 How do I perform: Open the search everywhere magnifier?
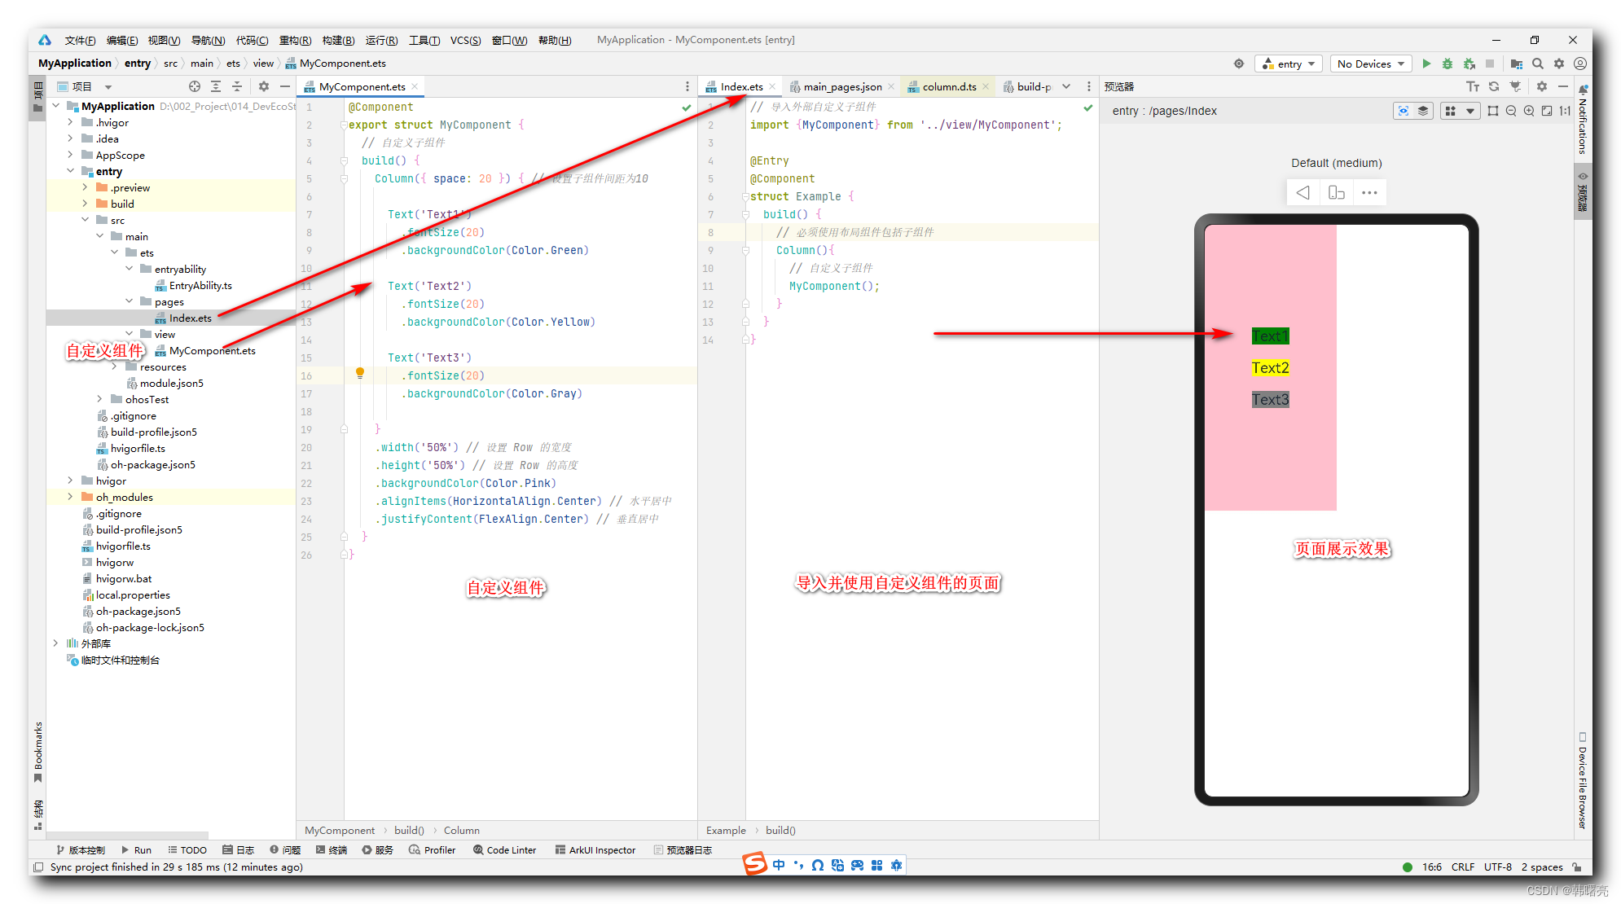[x=1538, y=64]
